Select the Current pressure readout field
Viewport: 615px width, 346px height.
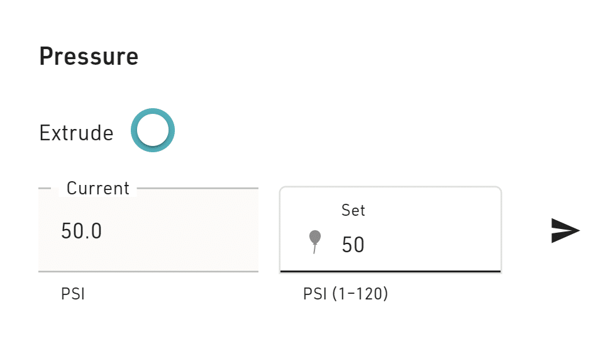(148, 232)
